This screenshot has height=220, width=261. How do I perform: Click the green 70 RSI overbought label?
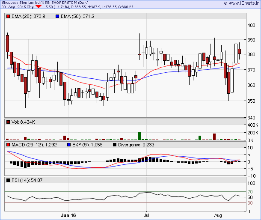[250, 192]
